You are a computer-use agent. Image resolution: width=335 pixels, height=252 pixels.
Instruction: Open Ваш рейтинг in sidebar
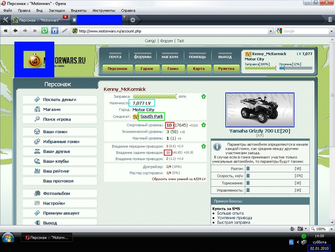click(60, 171)
